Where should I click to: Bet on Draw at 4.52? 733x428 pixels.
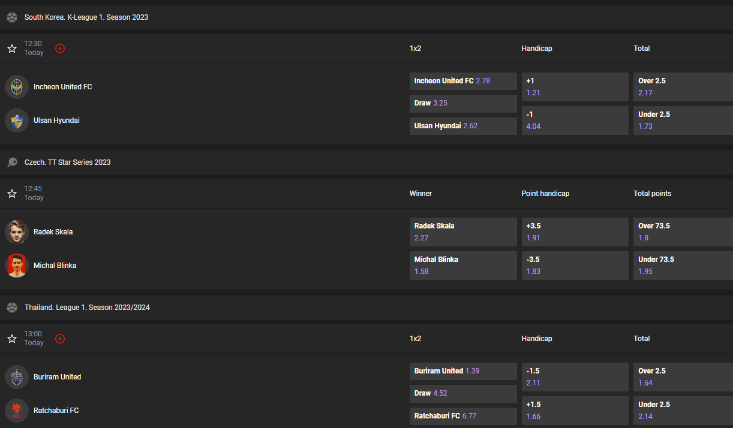[463, 393]
